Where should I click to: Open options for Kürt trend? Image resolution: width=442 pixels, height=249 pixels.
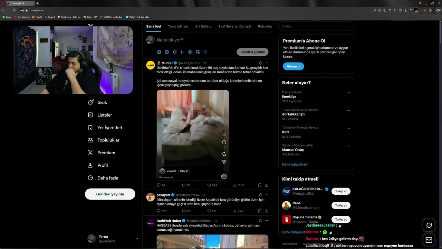(348, 128)
